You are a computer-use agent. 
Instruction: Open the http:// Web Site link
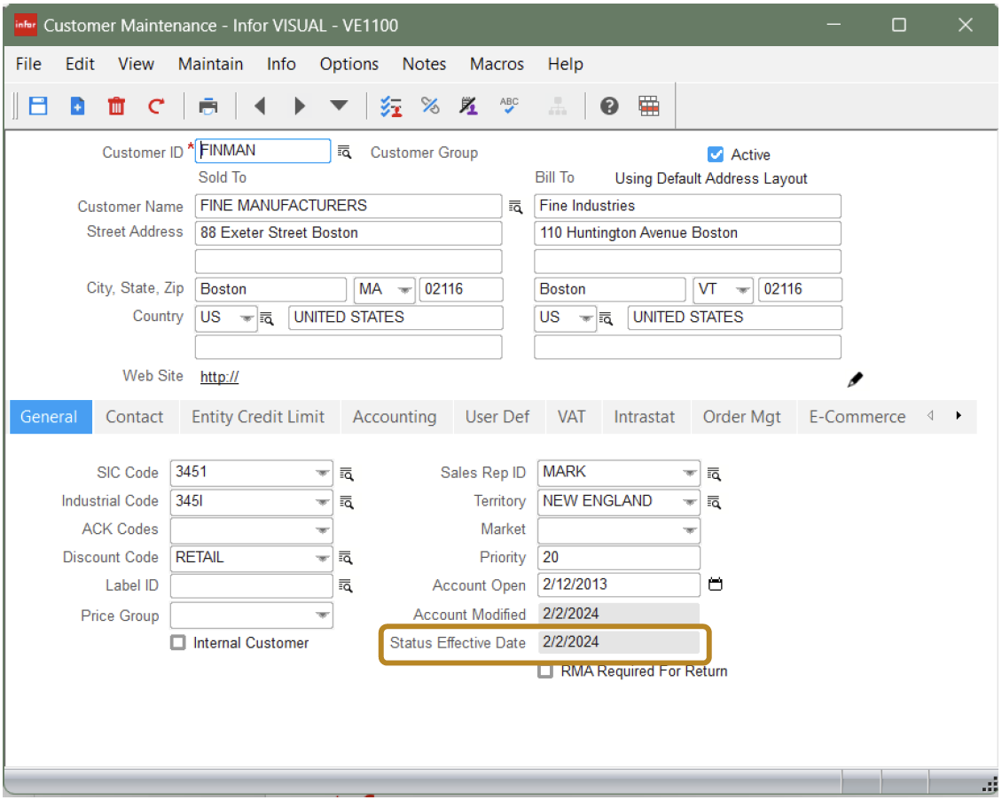(219, 377)
